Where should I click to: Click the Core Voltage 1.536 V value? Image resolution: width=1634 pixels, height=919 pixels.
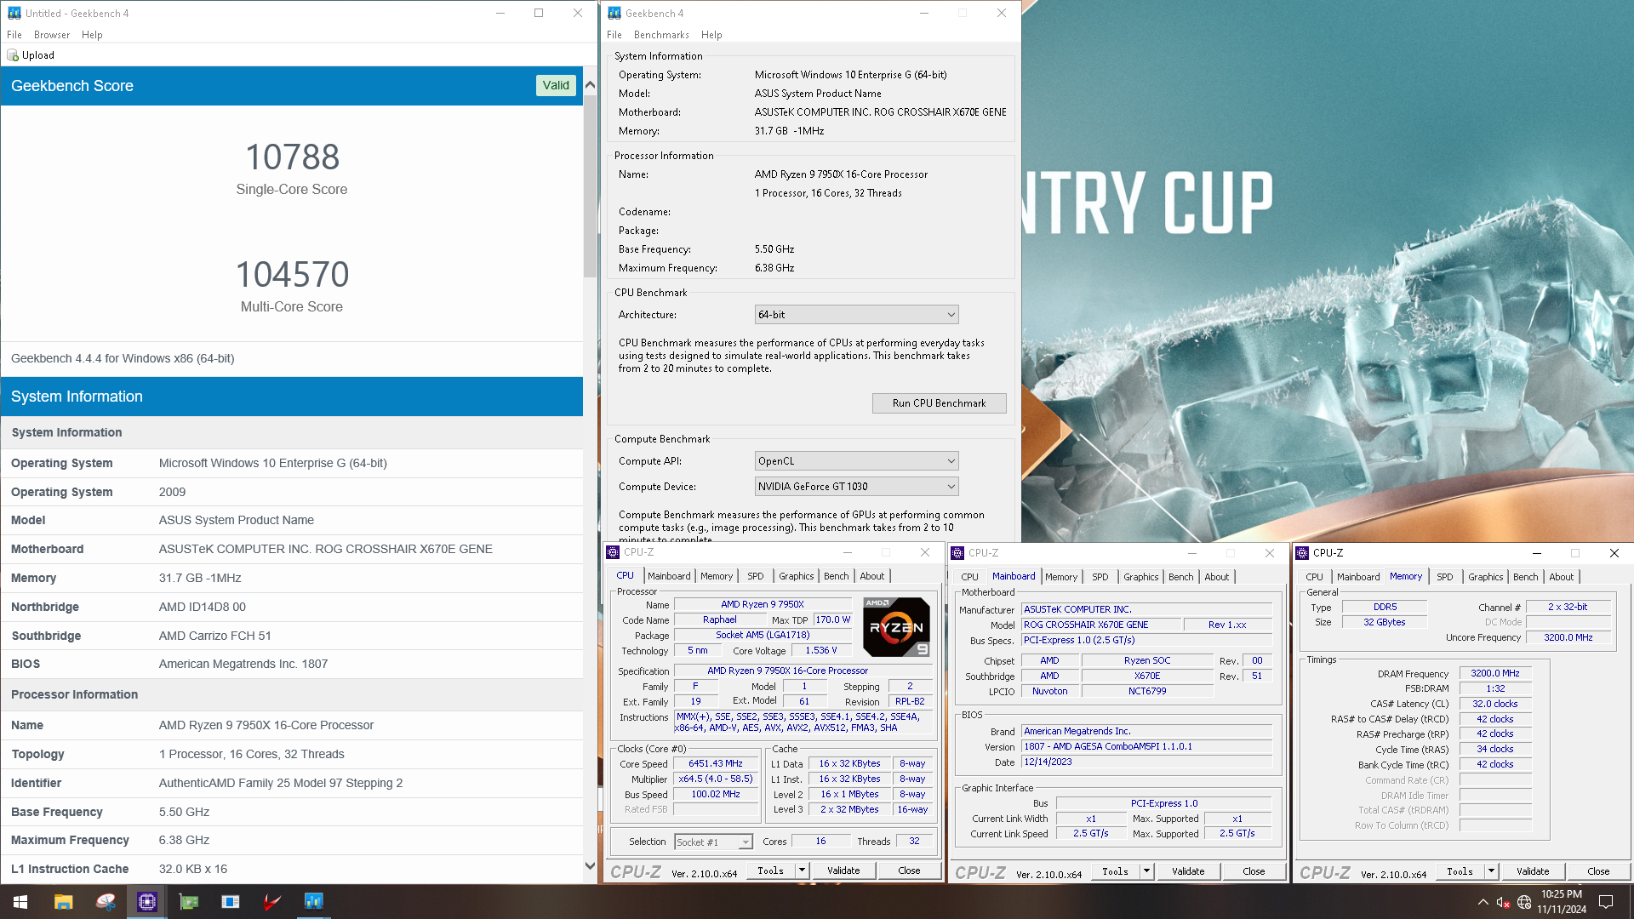click(x=821, y=650)
